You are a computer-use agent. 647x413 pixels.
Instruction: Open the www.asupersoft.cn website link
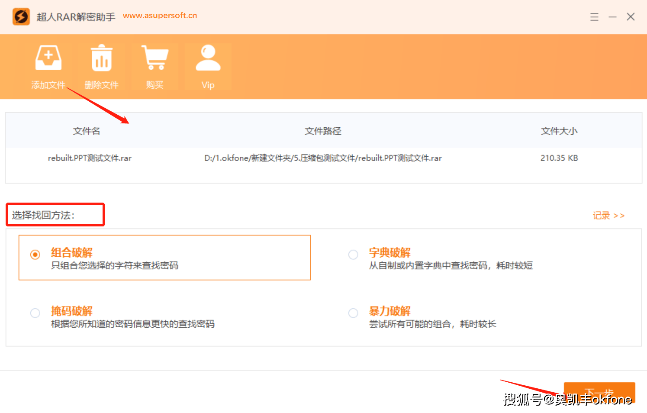(x=160, y=16)
